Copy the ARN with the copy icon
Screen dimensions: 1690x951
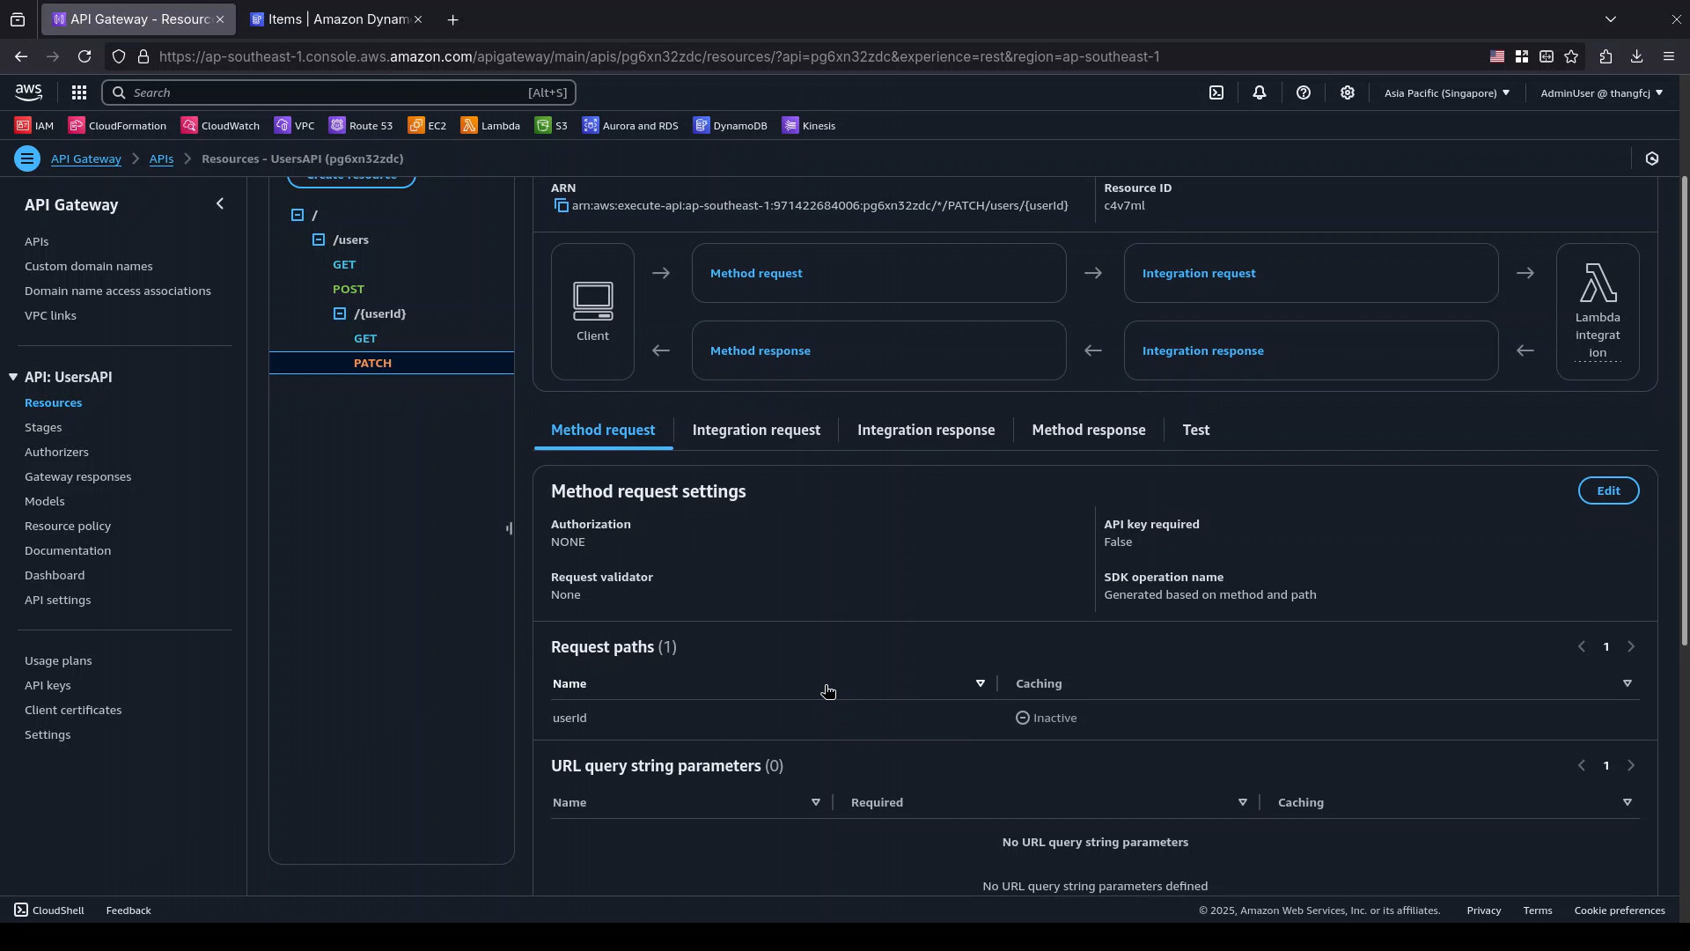pos(561,206)
